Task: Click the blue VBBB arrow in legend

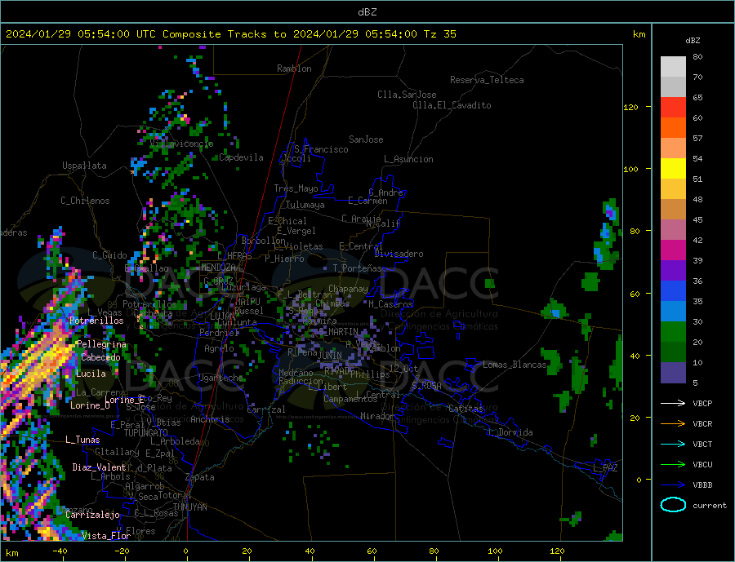Action: point(673,485)
